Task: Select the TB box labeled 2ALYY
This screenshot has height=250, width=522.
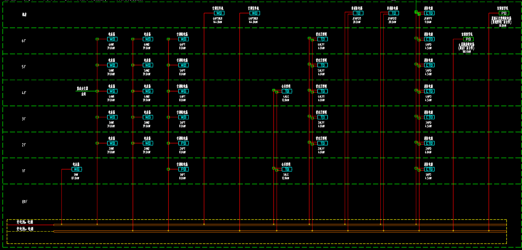Action: pos(323,143)
